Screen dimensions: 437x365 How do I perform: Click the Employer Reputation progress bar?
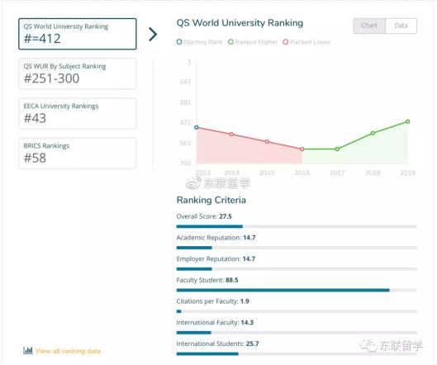[297, 269]
